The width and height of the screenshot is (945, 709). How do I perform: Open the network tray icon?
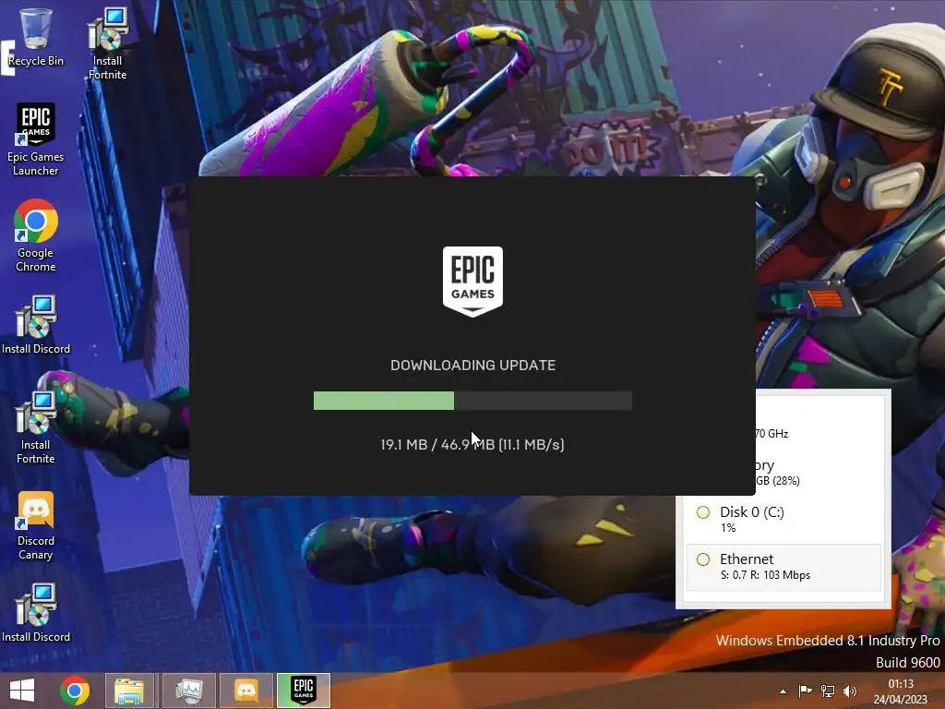pos(828,691)
